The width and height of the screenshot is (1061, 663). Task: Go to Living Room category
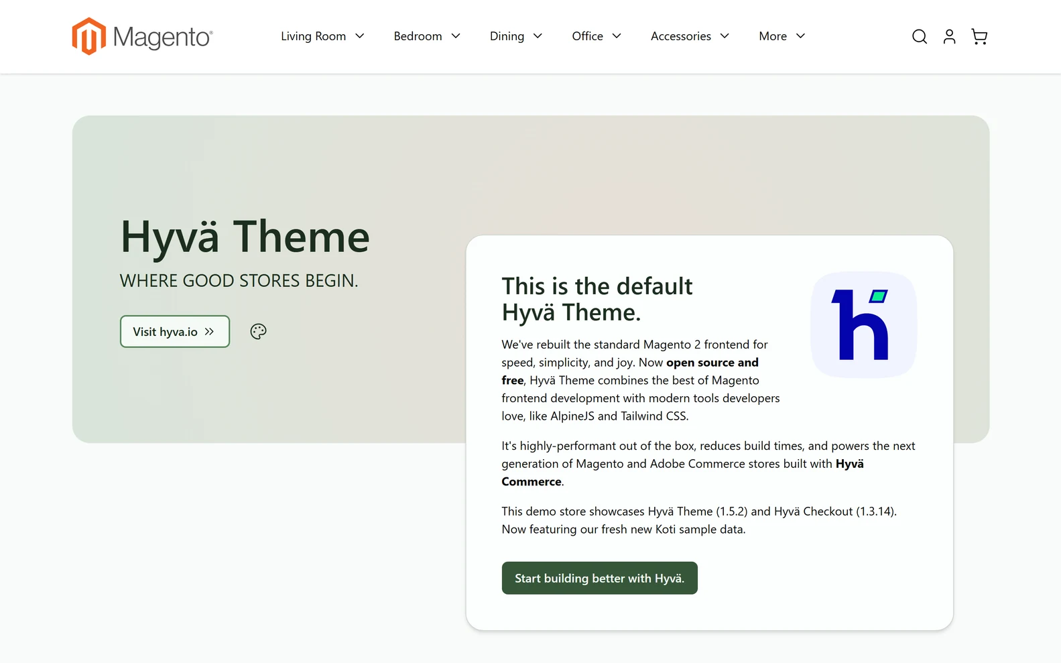314,36
